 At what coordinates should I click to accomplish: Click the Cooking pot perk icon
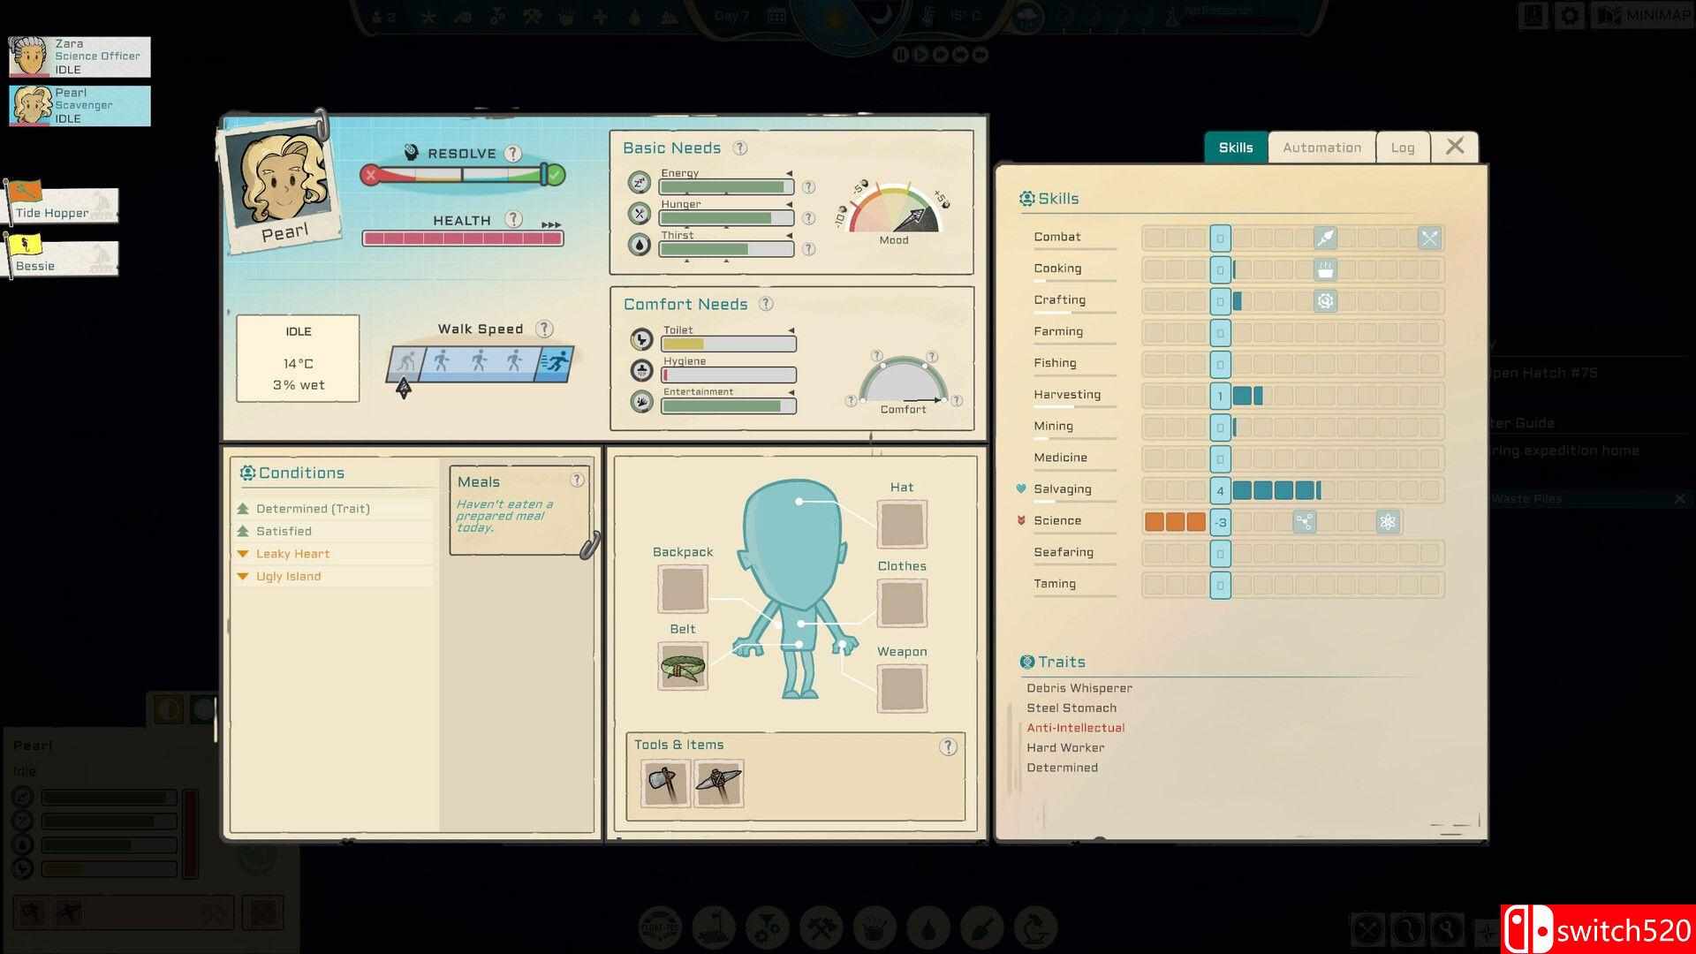coord(1325,269)
